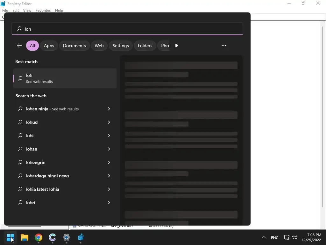Show more filters with the play arrow
Screen dimensions: 326x245
pyautogui.click(x=177, y=45)
